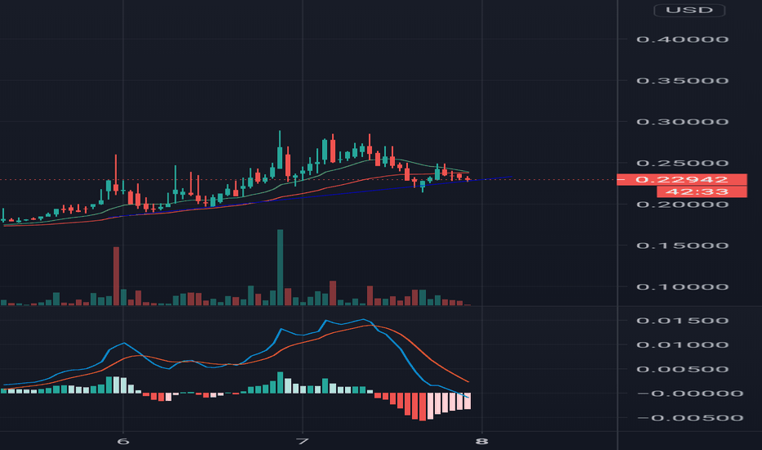The height and width of the screenshot is (450, 762).
Task: Click the 0.20000 price axis label
Action: pos(683,205)
